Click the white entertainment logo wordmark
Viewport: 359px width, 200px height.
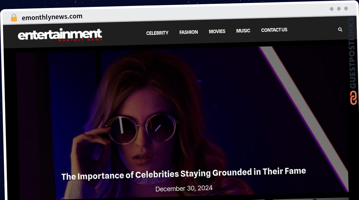tap(60, 34)
